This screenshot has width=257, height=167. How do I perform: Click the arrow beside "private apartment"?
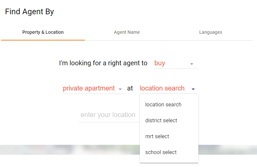120,89
